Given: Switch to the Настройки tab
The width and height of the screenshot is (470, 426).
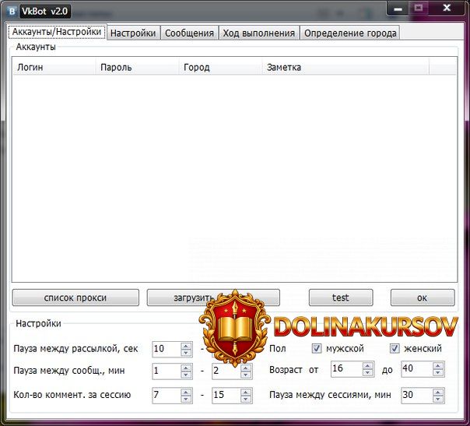Looking at the screenshot, I should [x=133, y=33].
